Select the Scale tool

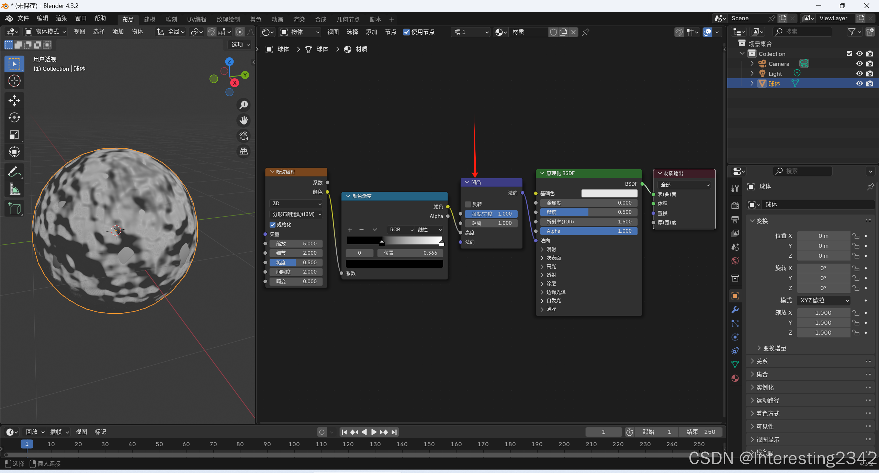pos(14,135)
